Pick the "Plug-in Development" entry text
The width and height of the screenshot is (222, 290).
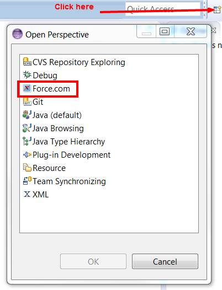(x=72, y=155)
